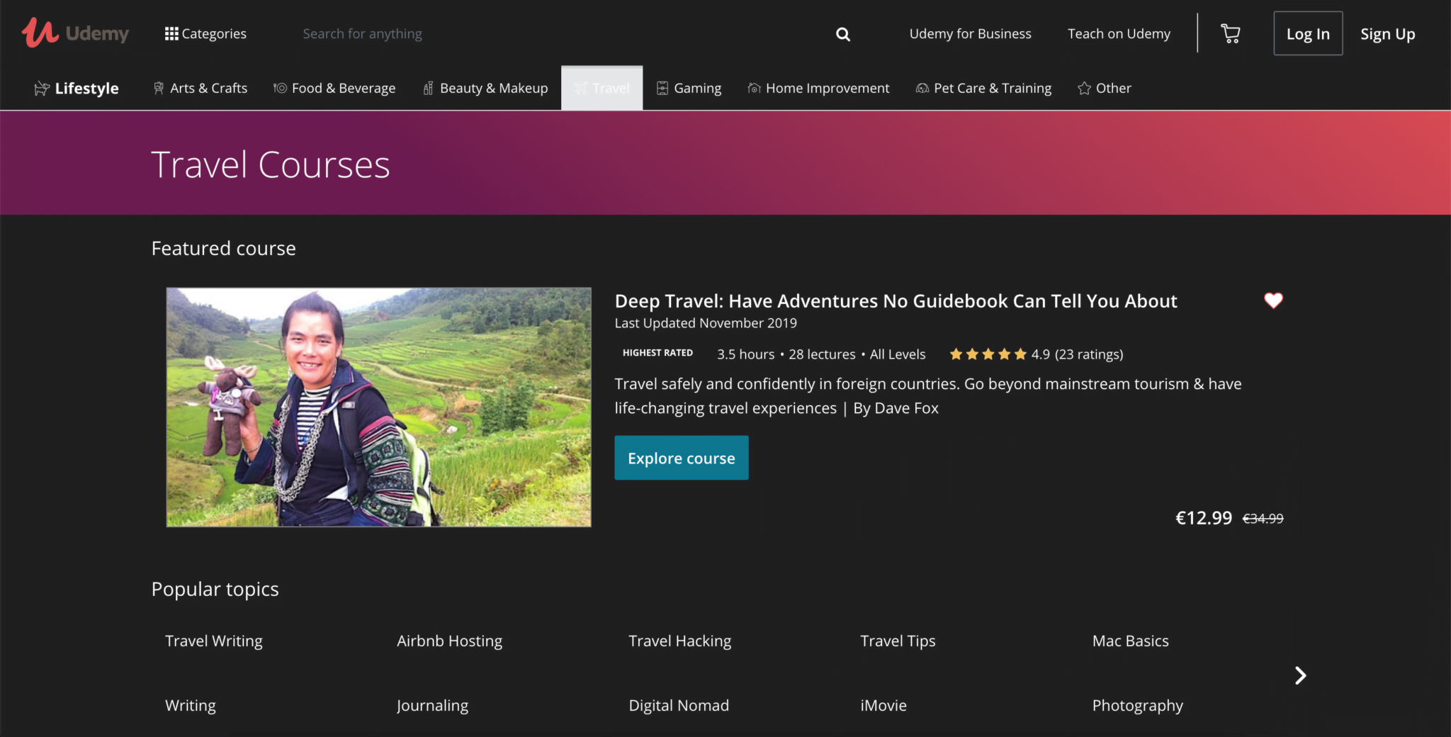Image resolution: width=1451 pixels, height=737 pixels.
Task: Click the Pet Care & Training icon
Action: coord(922,87)
